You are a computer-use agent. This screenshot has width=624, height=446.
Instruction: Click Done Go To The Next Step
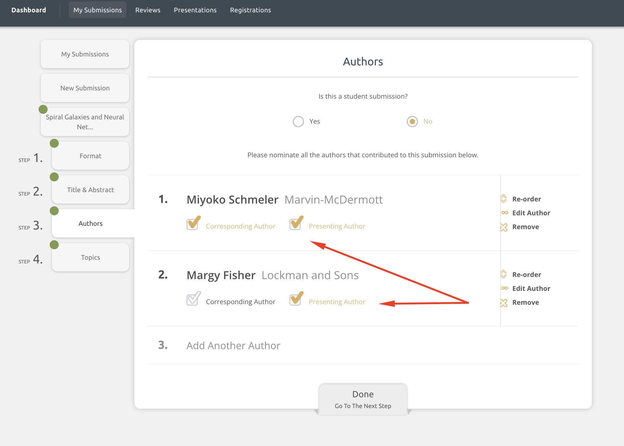coord(363,399)
